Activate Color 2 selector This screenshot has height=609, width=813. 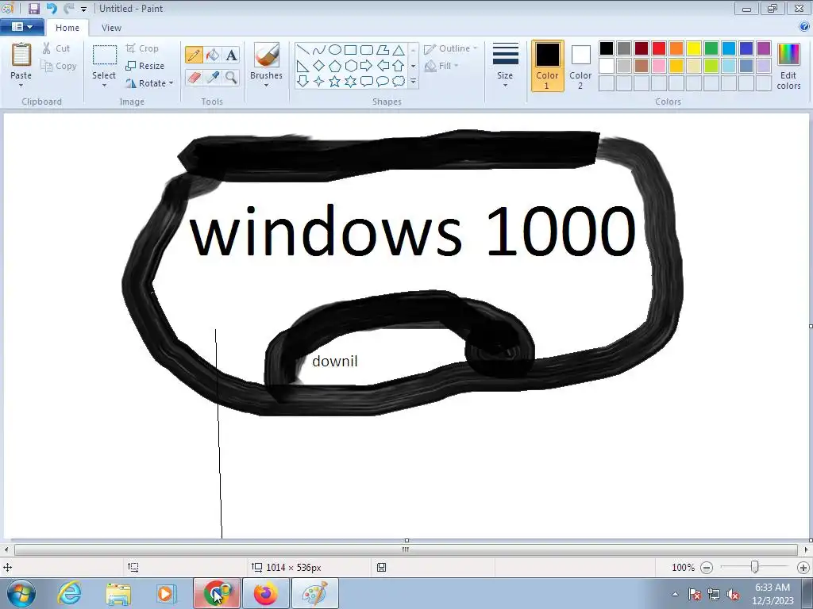[x=580, y=66]
